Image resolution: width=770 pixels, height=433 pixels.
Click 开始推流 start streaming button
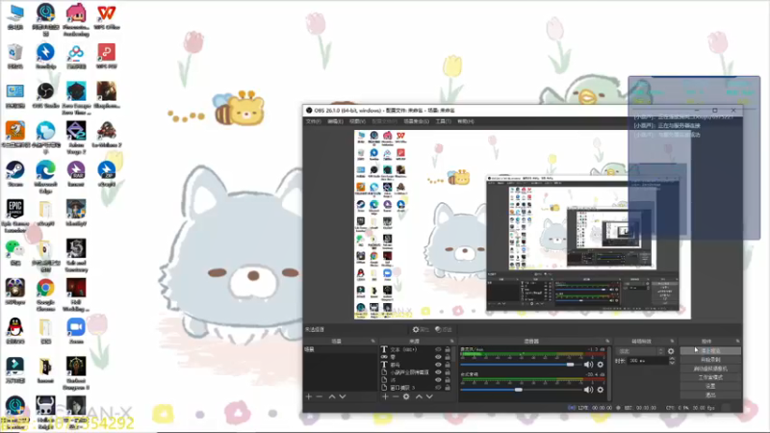click(710, 350)
